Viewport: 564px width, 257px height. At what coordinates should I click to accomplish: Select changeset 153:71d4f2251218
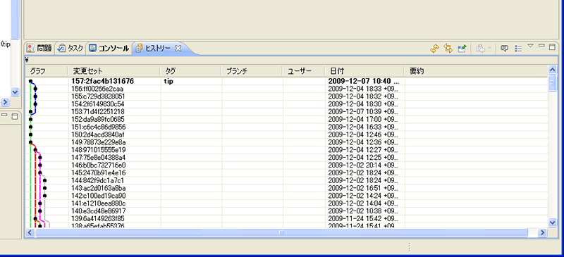98,111
